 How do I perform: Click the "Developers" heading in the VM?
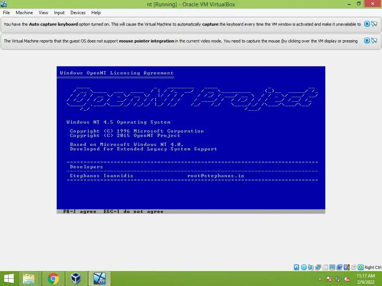(x=87, y=167)
